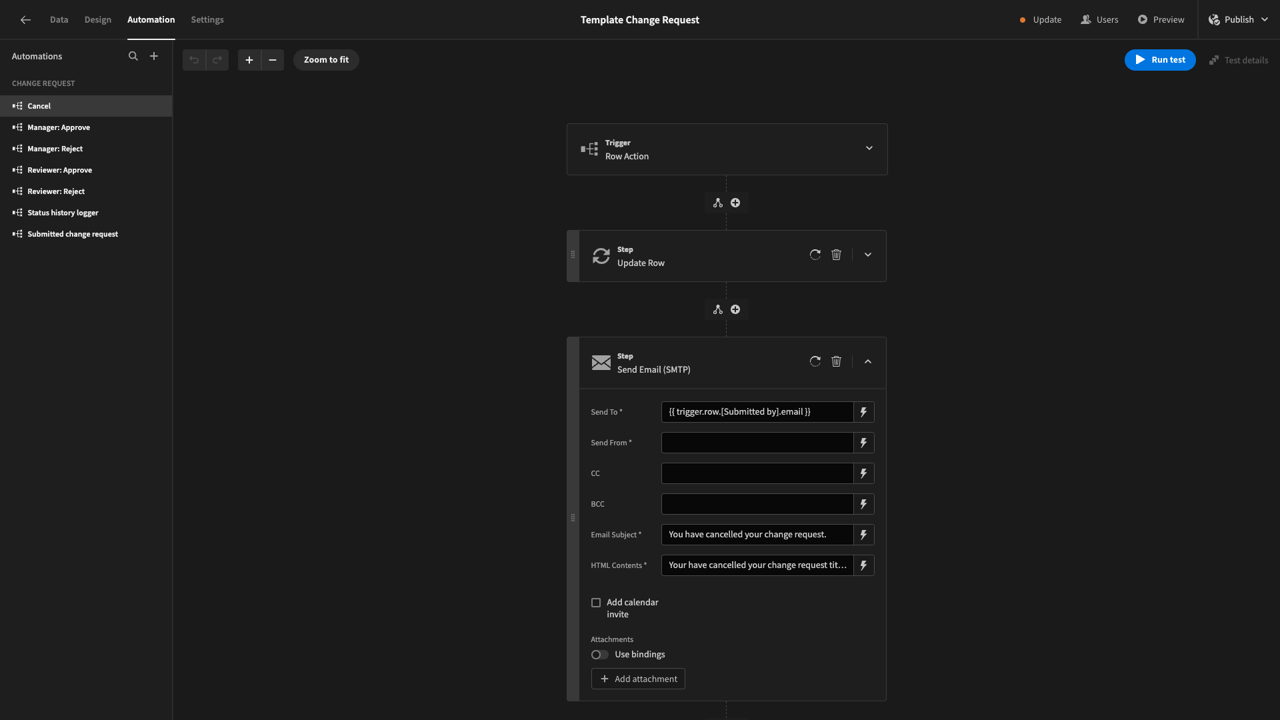Viewport: 1280px width, 720px height.
Task: Open Reviewer: Approve automation
Action: (x=86, y=170)
